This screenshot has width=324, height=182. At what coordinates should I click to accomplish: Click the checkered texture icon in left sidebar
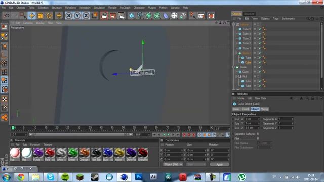4,99
